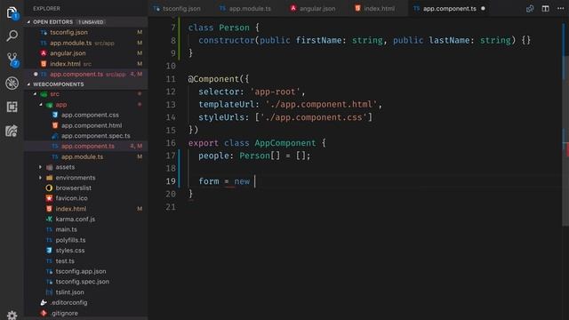Open the Explorer view in activity bar
The image size is (569, 320).
coord(12,12)
